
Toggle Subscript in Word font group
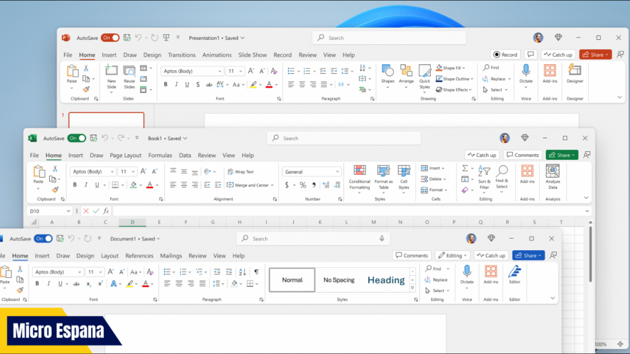pos(89,284)
